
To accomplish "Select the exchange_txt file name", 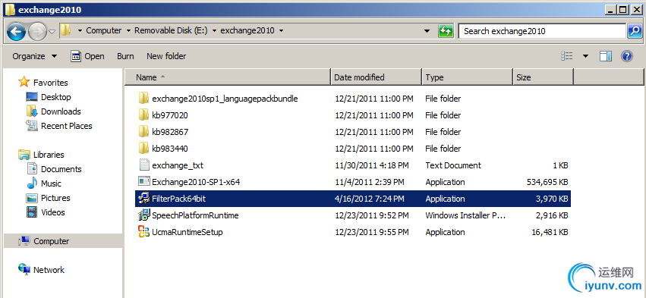I will (x=178, y=165).
